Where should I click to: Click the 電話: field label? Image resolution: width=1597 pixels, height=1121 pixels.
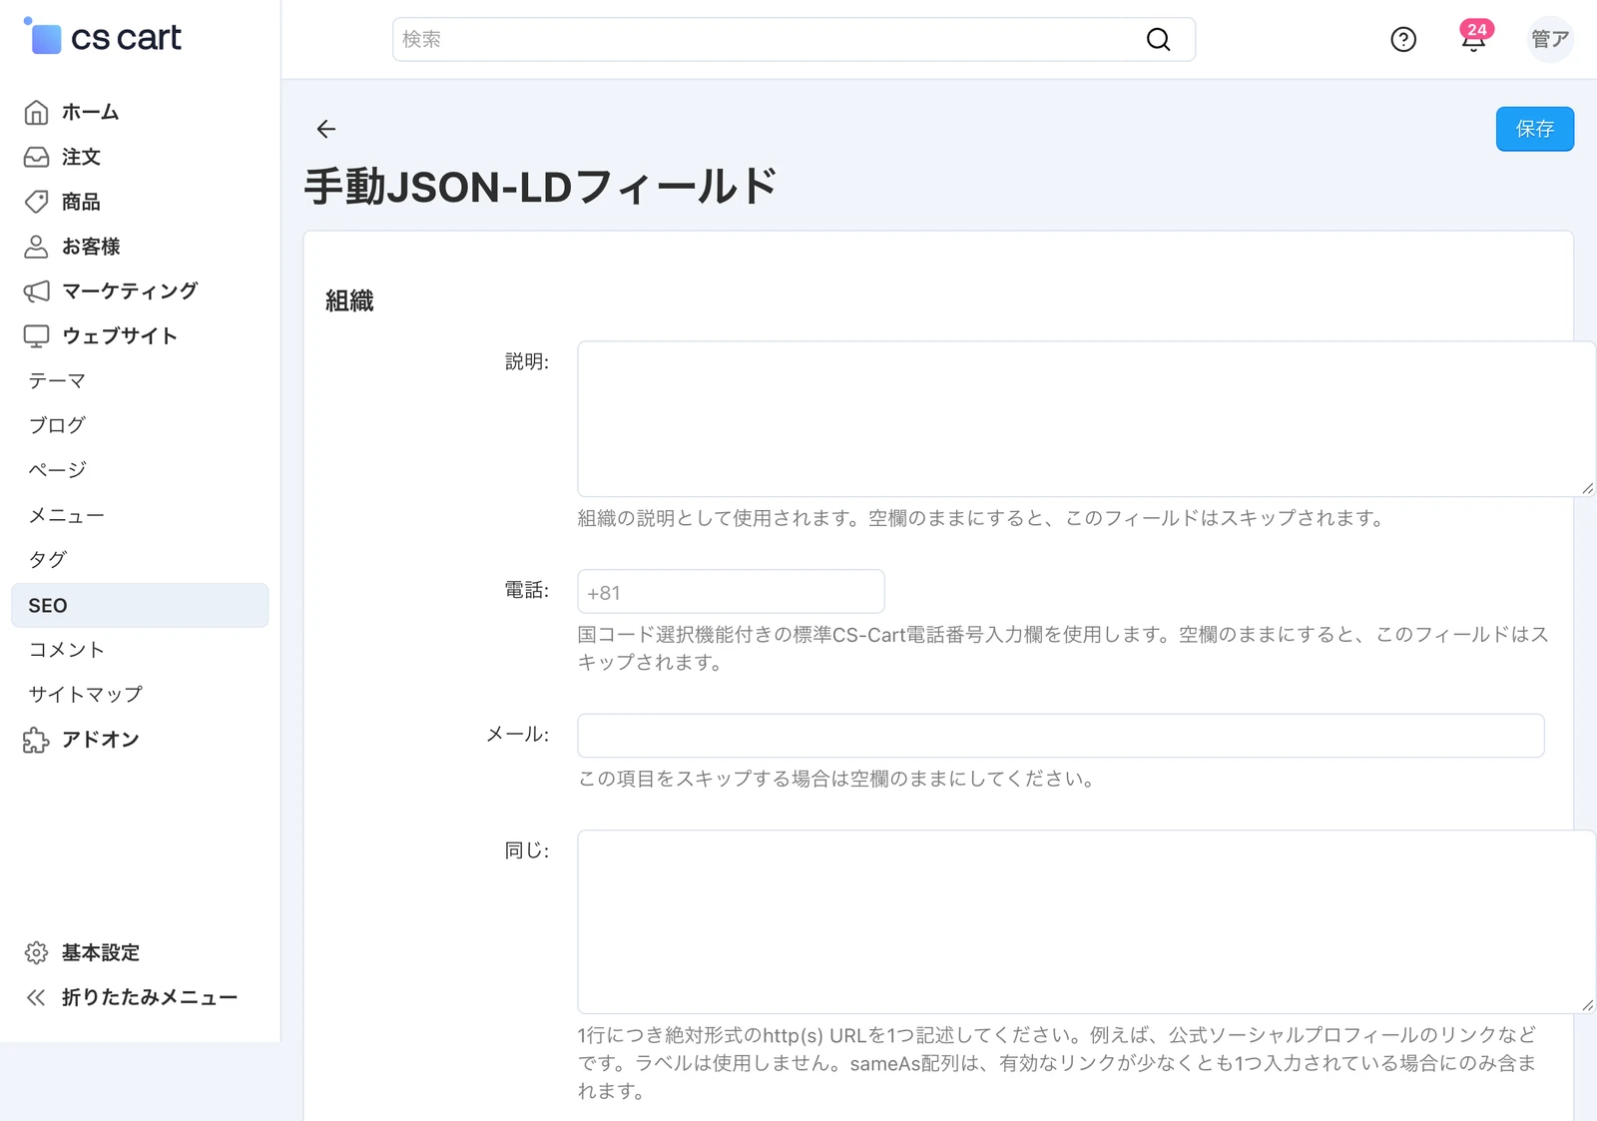point(527,591)
